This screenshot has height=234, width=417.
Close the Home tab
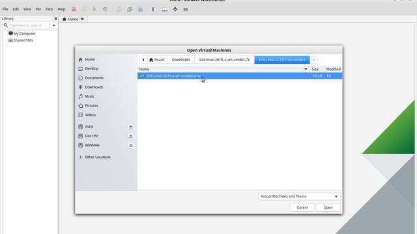[x=82, y=19]
